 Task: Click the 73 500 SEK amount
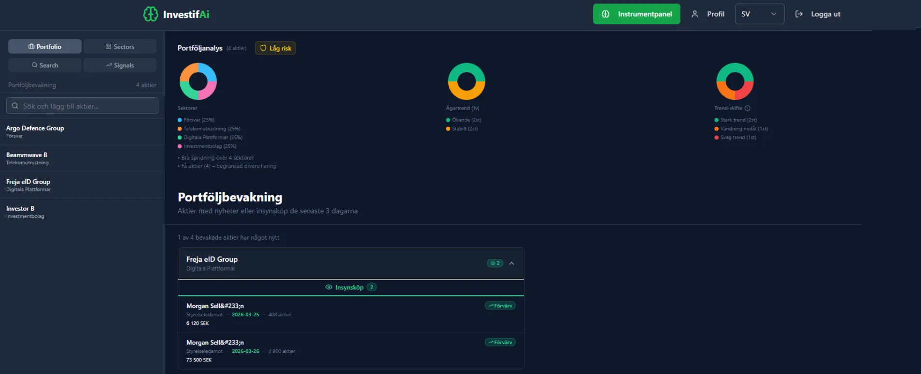pyautogui.click(x=199, y=360)
